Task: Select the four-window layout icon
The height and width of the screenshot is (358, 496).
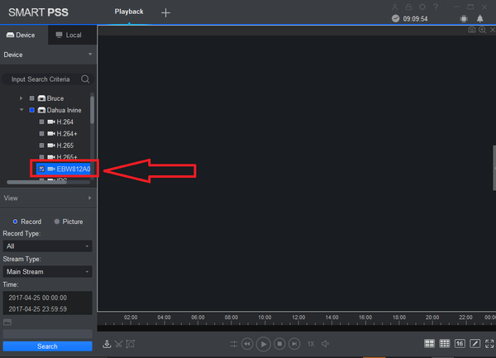Action: pyautogui.click(x=429, y=343)
